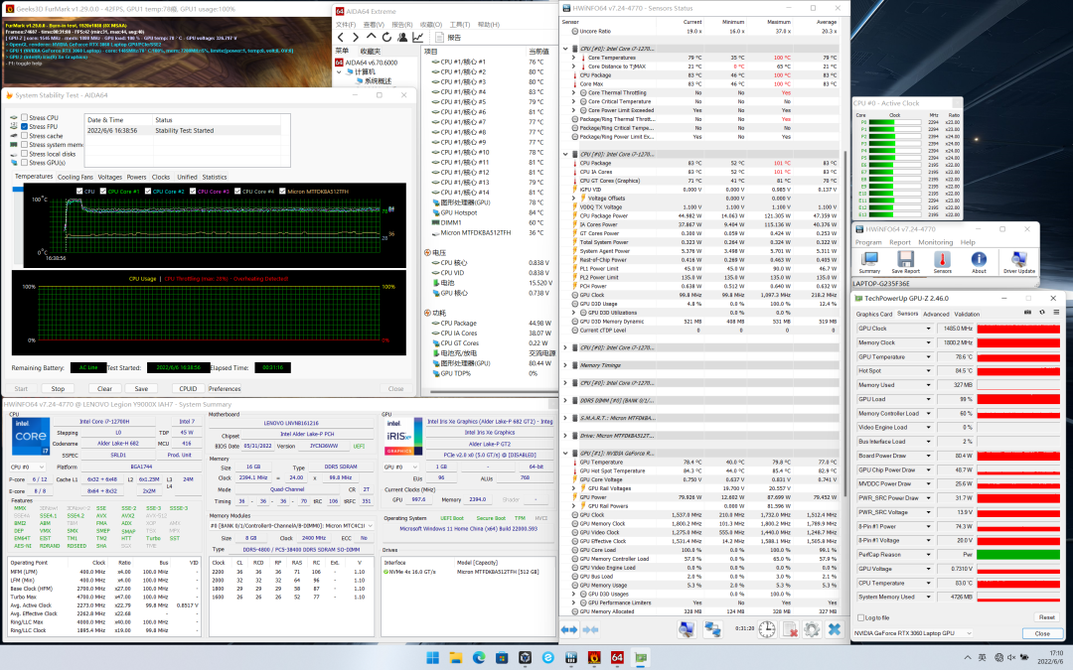
Task: Click HWiNFO Driver Update icon
Action: [x=1018, y=261]
